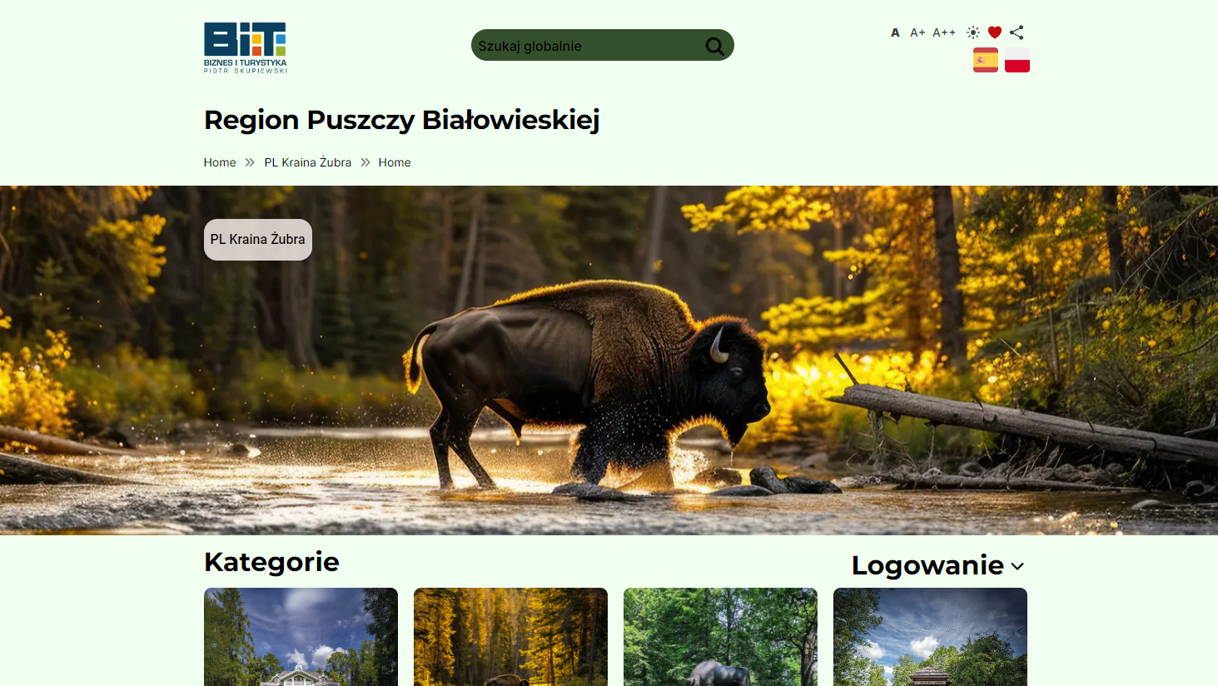The width and height of the screenshot is (1218, 686).
Task: Set largest font size with A++
Action: pyautogui.click(x=944, y=32)
